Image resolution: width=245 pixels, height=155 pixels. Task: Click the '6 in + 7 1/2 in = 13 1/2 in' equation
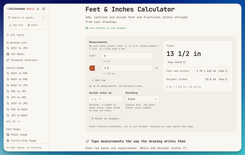pyautogui.click(x=184, y=87)
